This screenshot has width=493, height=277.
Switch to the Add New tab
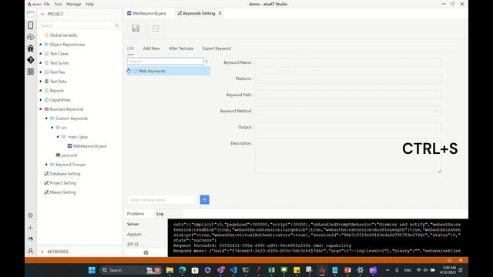[151, 48]
